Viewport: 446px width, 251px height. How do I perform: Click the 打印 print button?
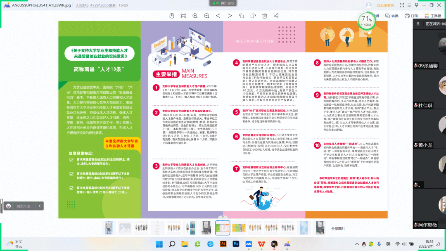(x=412, y=16)
